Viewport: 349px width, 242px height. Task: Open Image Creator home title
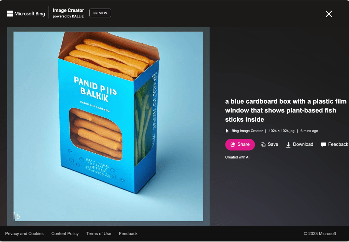(x=68, y=10)
